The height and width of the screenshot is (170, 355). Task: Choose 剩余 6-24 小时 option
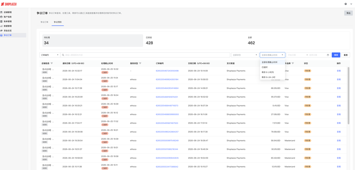click(272, 77)
